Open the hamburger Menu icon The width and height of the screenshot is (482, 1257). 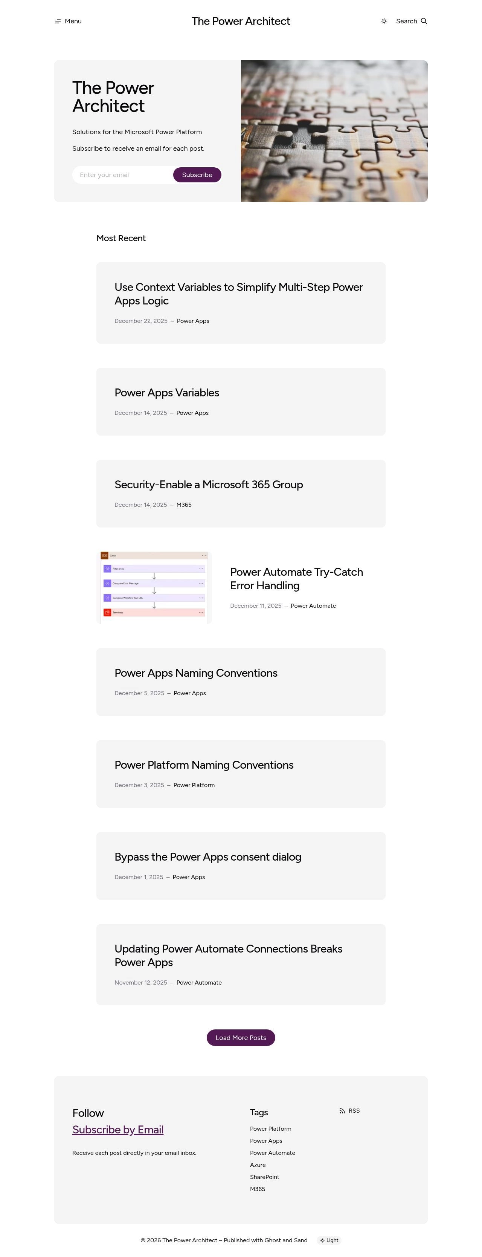click(x=58, y=21)
